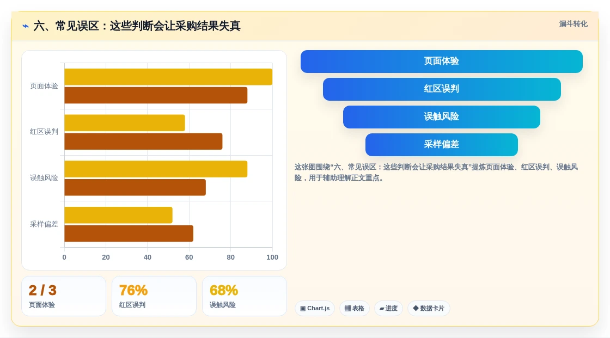Viewport: 610px width, 338px height.
Task: Select the 红区误判 funnel stage
Action: tap(442, 89)
